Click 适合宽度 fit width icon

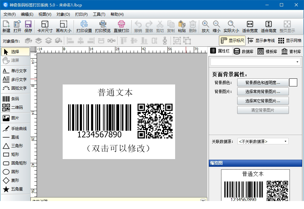point(250,27)
